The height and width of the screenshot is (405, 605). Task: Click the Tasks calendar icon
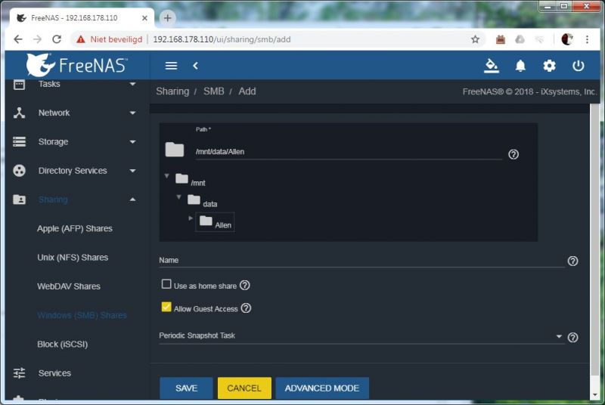coord(19,84)
